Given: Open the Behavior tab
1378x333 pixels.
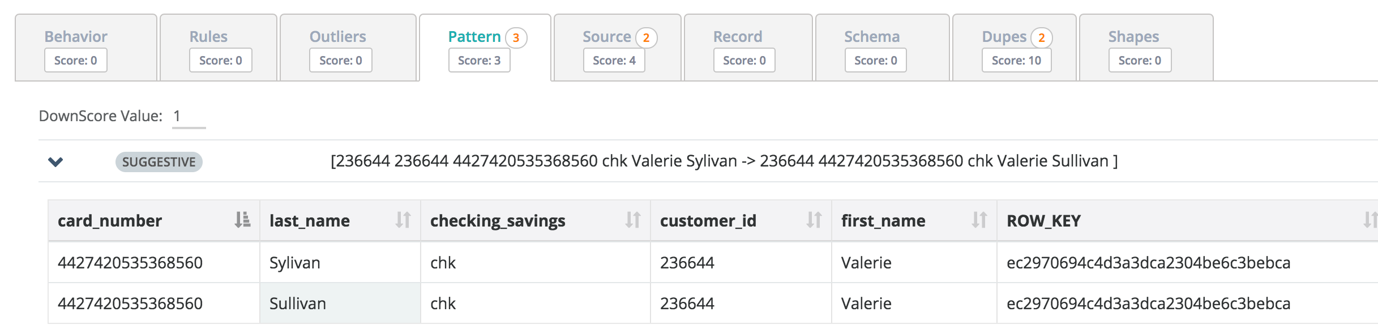Looking at the screenshot, I should point(76,37).
